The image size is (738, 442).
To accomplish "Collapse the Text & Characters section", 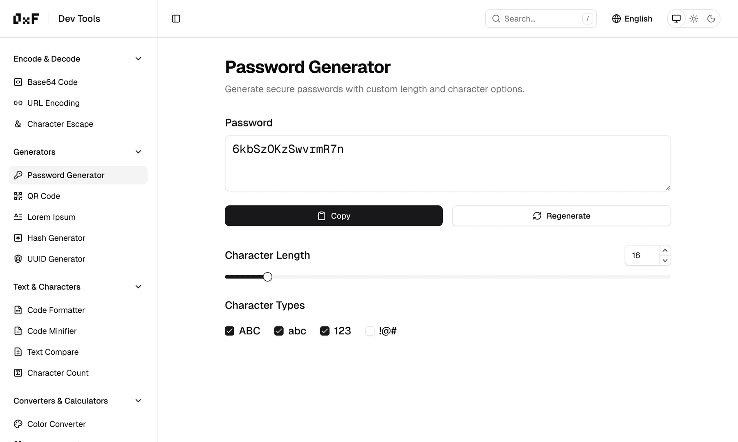I will click(138, 287).
